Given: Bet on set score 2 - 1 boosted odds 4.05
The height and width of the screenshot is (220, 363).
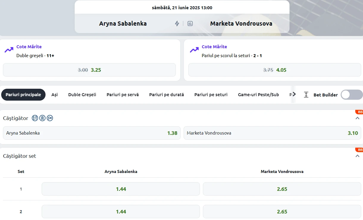Looking at the screenshot, I should 275,70.
